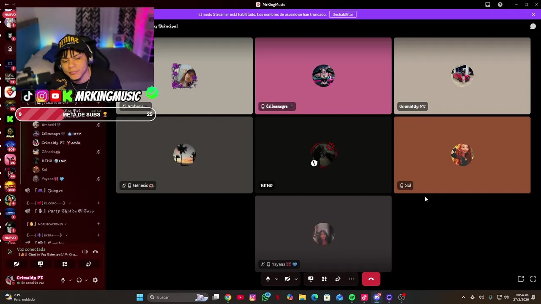
Task: Open Google Chrome from the taskbar
Action: pos(228,297)
